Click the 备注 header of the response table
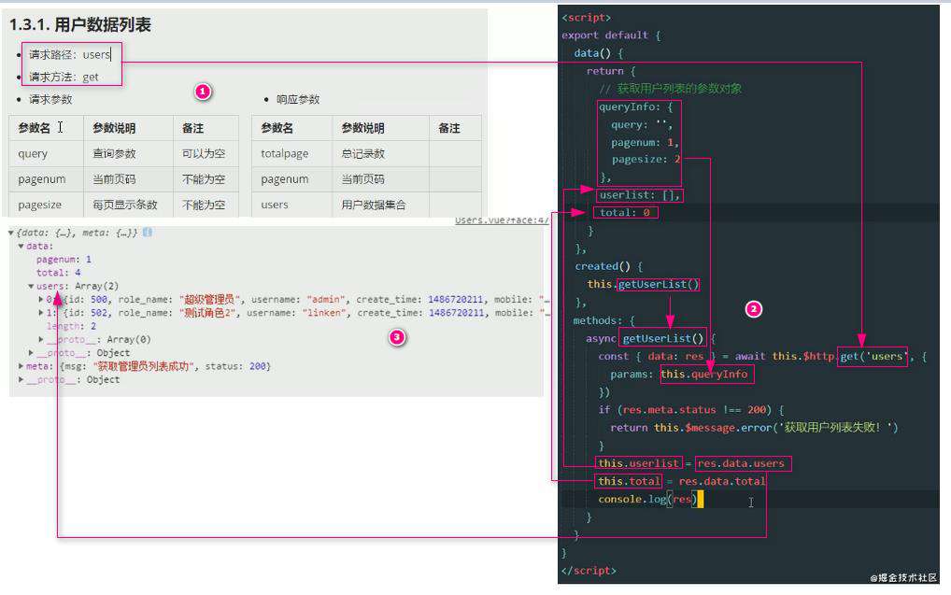Viewport: 951px width, 595px height. [455, 129]
